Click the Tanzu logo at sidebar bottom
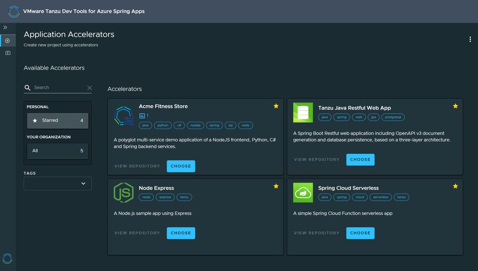This screenshot has height=271, width=478. [7, 259]
